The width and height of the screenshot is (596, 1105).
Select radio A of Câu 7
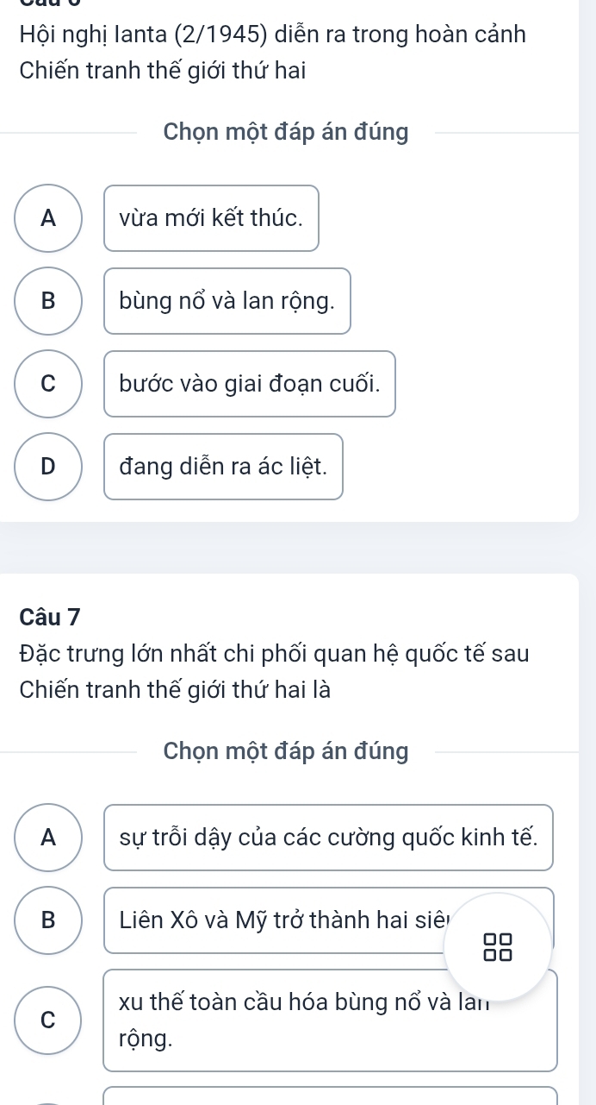pos(49,838)
